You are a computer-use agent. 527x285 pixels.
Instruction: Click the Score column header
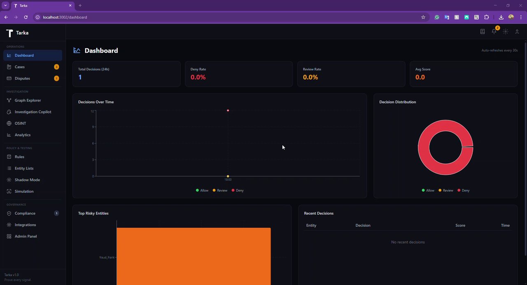(x=460, y=225)
